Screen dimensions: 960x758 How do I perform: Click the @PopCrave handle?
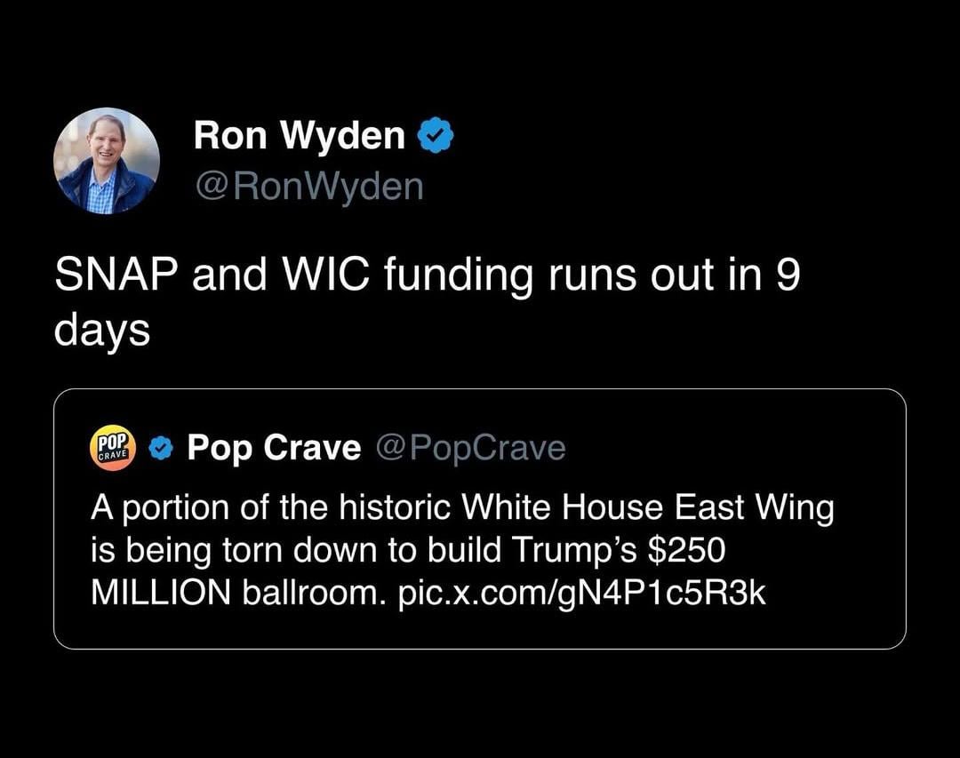tap(470, 449)
